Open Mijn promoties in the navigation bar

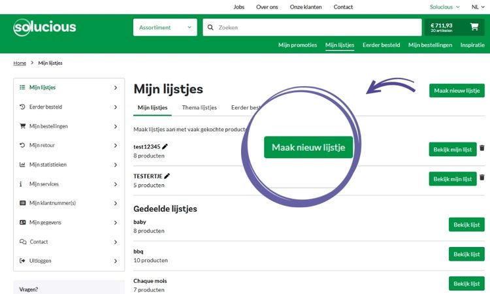click(297, 45)
